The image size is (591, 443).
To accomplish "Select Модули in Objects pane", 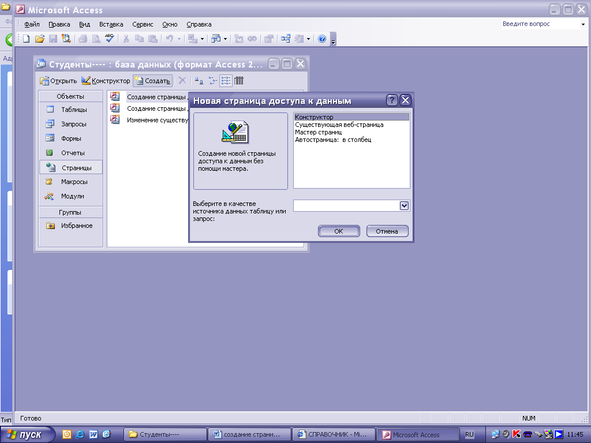I will (70, 196).
